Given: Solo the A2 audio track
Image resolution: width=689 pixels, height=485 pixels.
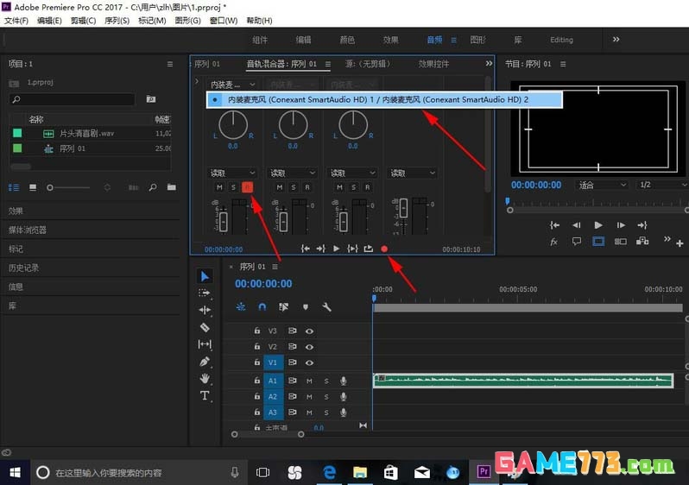Looking at the screenshot, I should (326, 397).
